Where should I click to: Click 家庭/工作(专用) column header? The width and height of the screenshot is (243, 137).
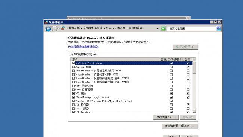[171, 60]
